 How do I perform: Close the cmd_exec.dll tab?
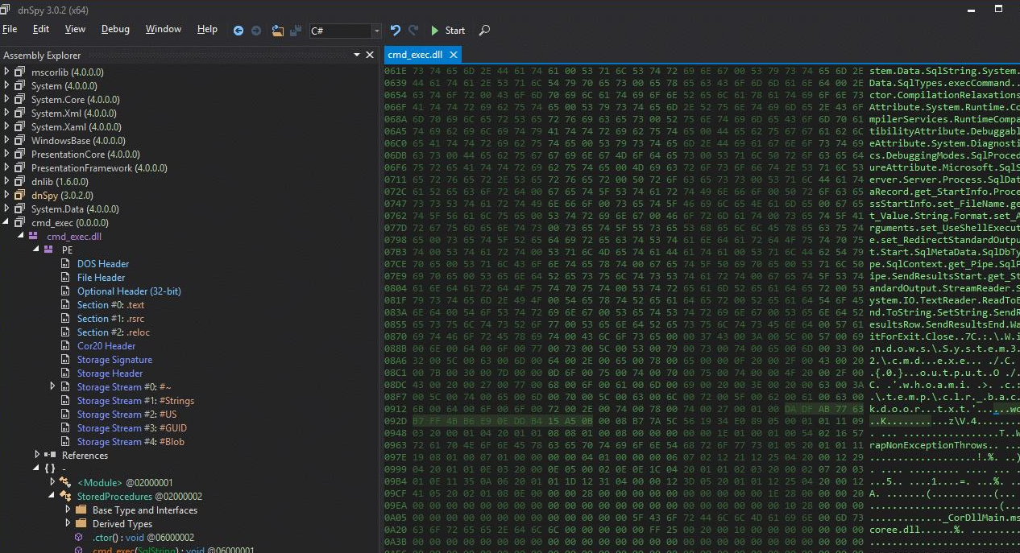coord(454,55)
